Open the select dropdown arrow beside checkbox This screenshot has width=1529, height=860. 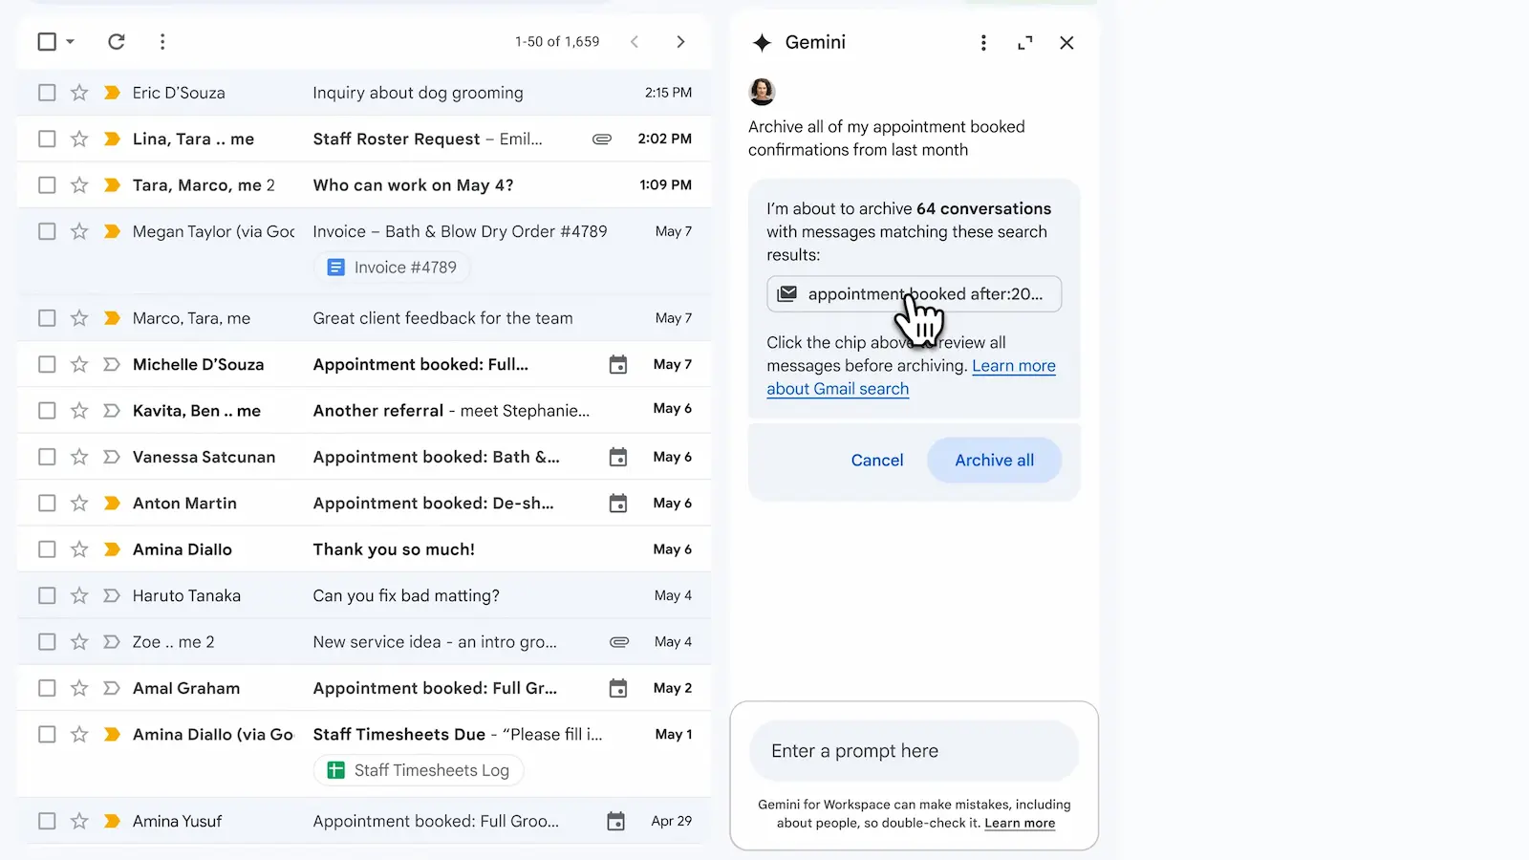click(x=70, y=42)
